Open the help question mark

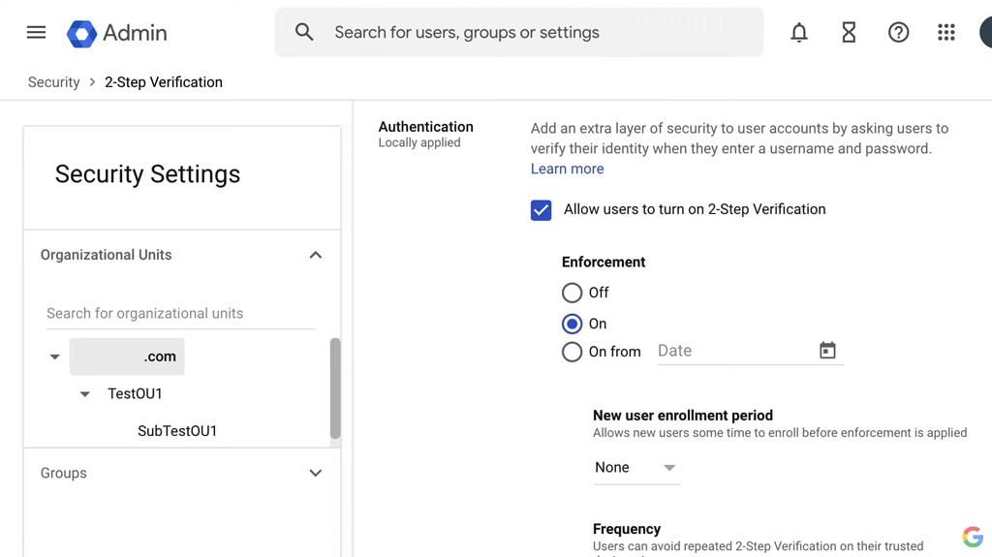898,32
